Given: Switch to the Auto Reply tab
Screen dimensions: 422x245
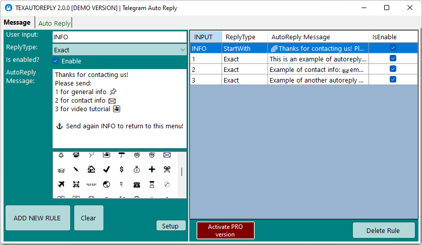Looking at the screenshot, I should 54,23.
